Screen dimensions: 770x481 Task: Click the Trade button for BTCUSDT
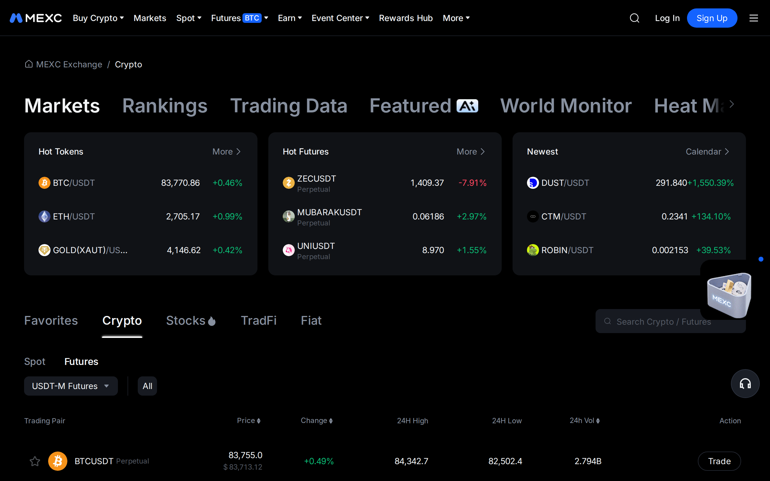[719, 461]
